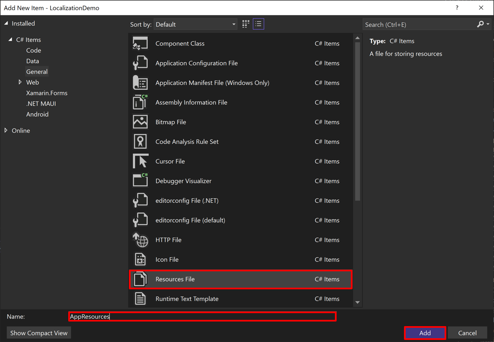494x342 pixels.
Task: Open the dialog help question mark
Action: pyautogui.click(x=457, y=8)
